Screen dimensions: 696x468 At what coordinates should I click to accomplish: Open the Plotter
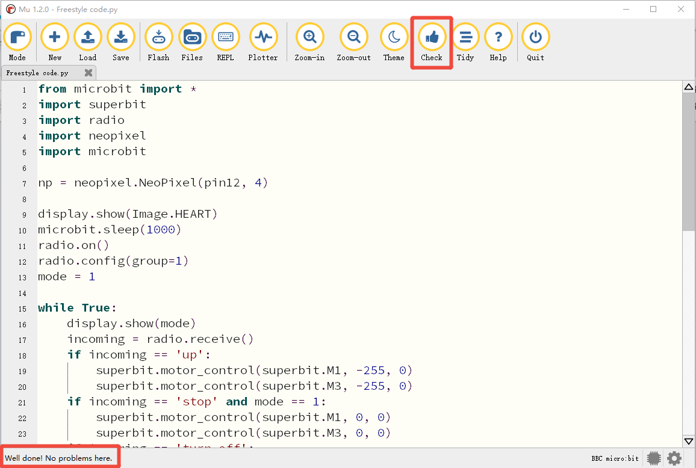pyautogui.click(x=263, y=42)
